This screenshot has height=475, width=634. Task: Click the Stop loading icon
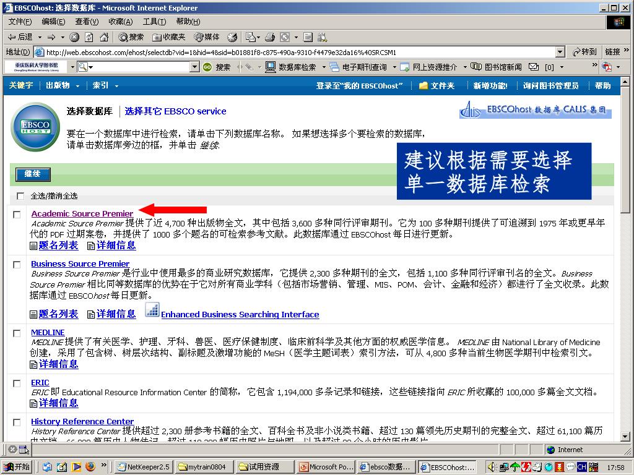[x=74, y=37]
